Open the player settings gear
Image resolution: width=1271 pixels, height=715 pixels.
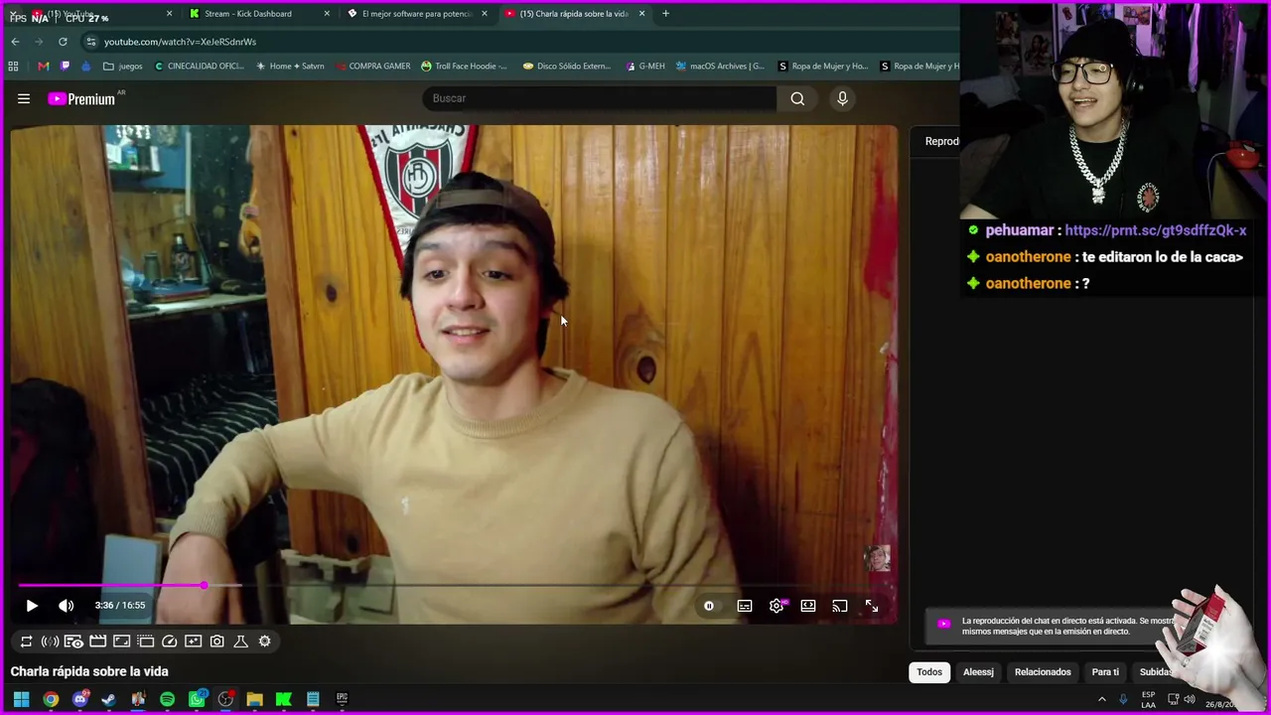pyautogui.click(x=777, y=606)
